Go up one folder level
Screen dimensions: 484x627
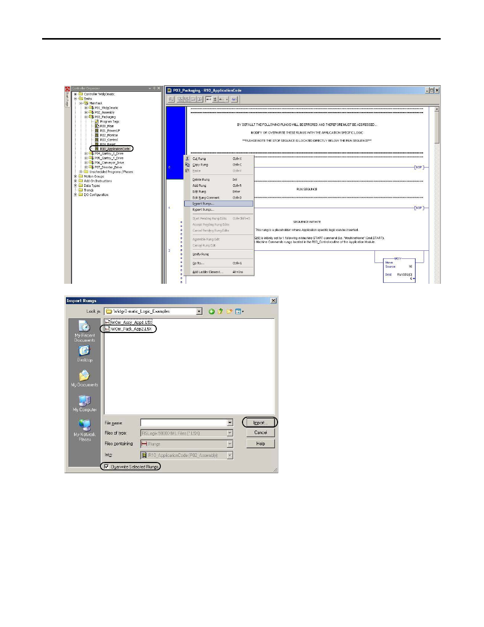pos(220,311)
